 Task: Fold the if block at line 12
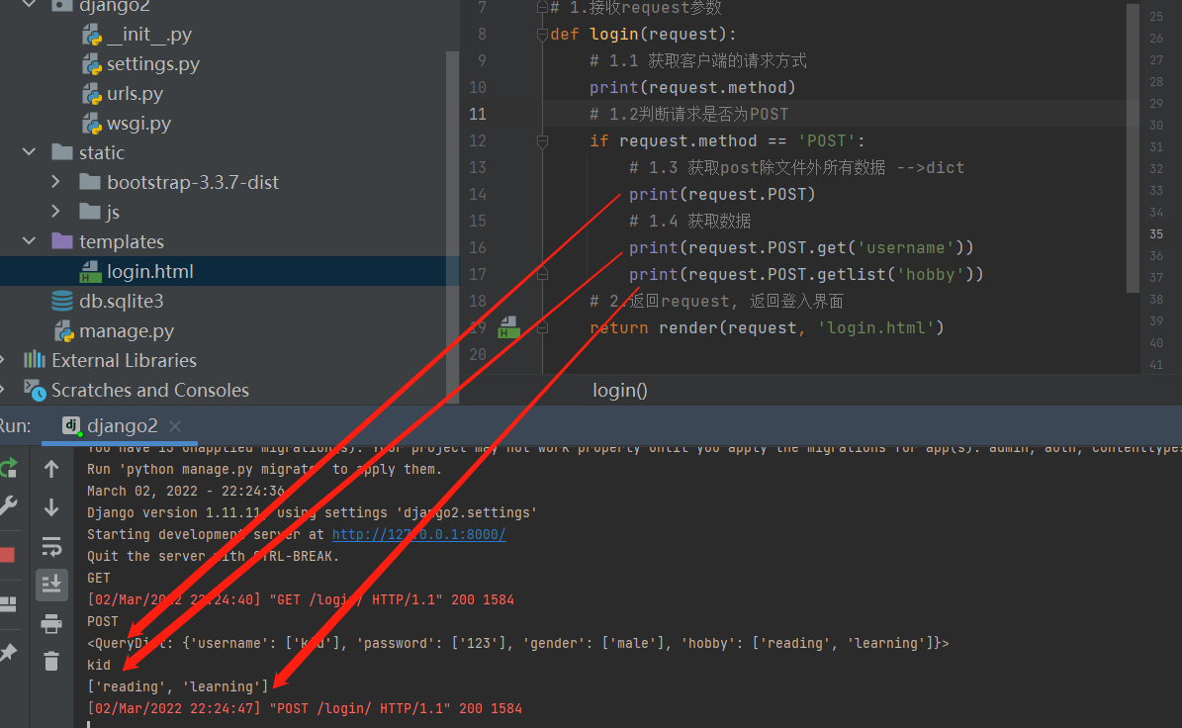[x=542, y=140]
